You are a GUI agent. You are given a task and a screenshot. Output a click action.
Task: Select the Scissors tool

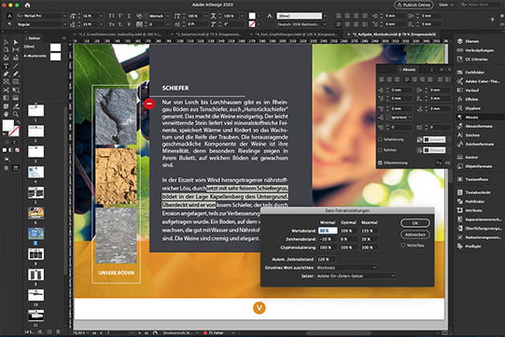click(7, 90)
